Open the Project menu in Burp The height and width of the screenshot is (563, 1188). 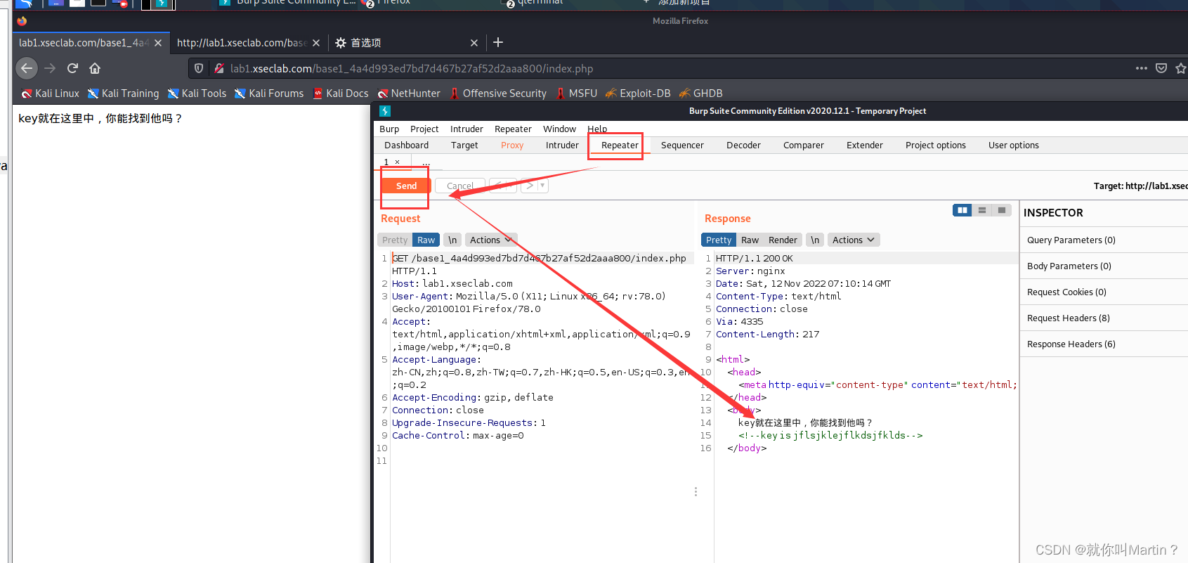click(424, 129)
